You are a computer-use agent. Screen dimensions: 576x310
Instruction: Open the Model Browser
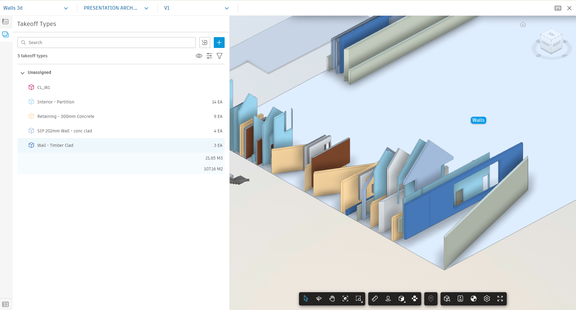(447, 299)
